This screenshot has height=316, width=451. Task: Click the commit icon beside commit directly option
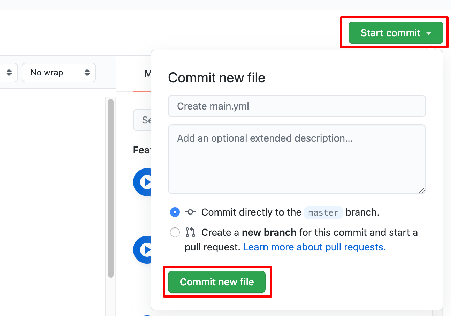click(190, 212)
